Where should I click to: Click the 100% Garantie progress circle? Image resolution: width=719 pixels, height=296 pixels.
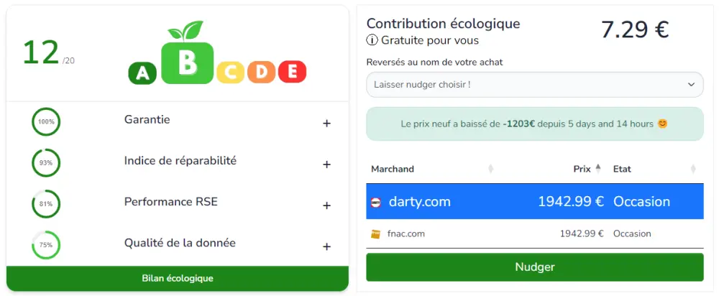pyautogui.click(x=46, y=122)
